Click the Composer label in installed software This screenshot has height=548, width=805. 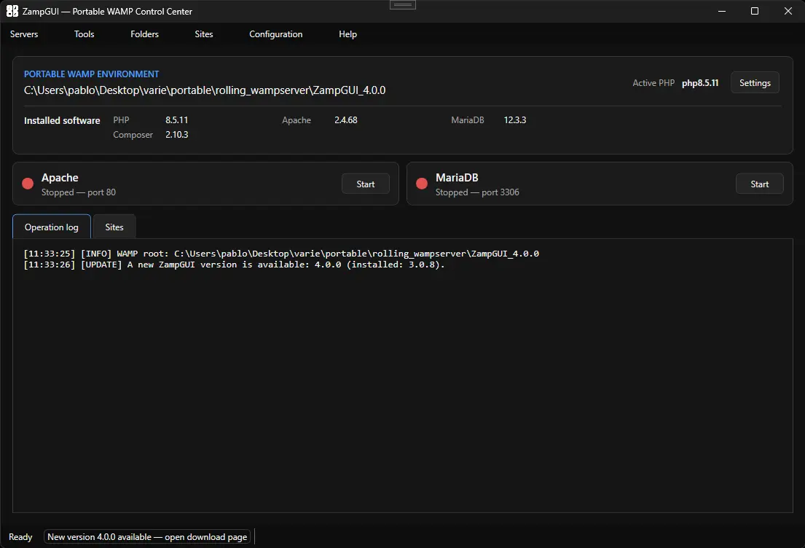pos(133,135)
